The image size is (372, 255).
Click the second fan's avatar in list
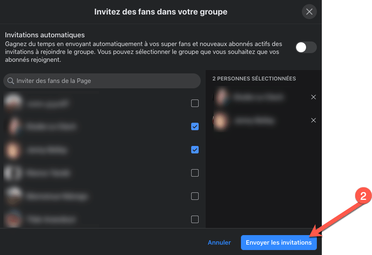13,126
